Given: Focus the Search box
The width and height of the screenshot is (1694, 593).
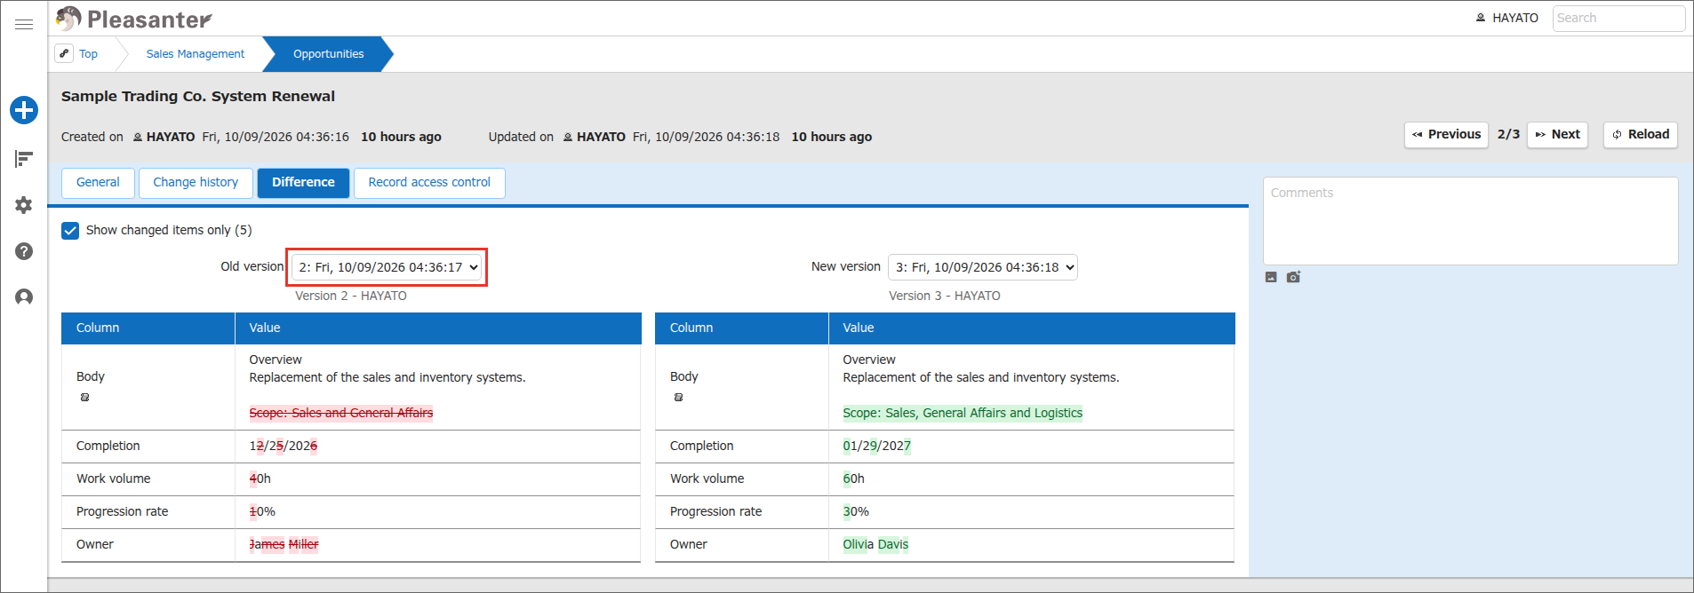Looking at the screenshot, I should click(x=1618, y=18).
